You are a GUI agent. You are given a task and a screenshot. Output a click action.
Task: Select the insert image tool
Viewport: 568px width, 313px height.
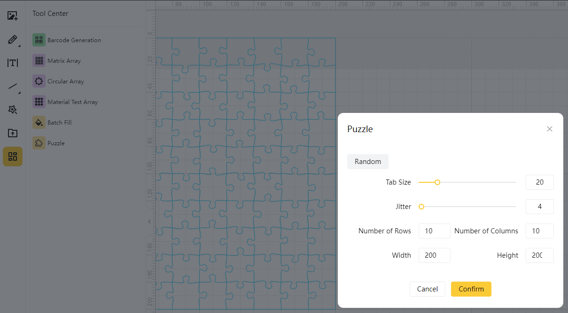tap(13, 16)
